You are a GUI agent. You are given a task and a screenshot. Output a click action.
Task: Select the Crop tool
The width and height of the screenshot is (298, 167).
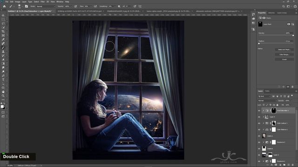(3, 32)
